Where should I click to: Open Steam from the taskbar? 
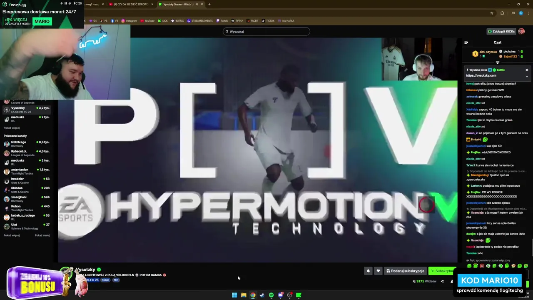262,295
